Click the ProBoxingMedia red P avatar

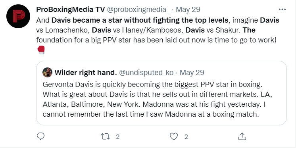pos(18,16)
